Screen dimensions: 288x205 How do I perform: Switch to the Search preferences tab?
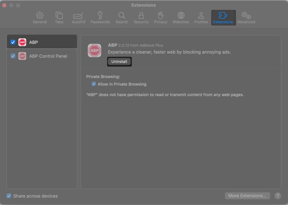coord(122,18)
